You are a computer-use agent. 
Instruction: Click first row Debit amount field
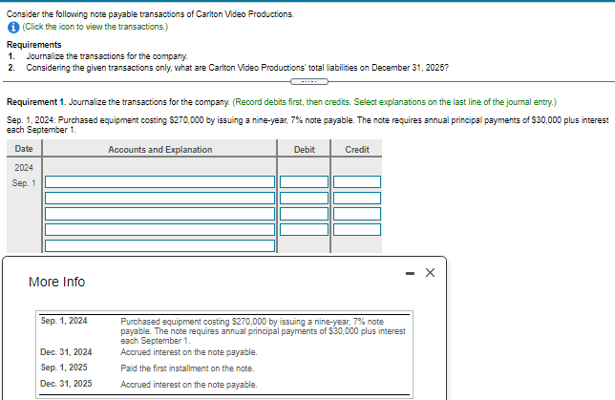tap(304, 182)
